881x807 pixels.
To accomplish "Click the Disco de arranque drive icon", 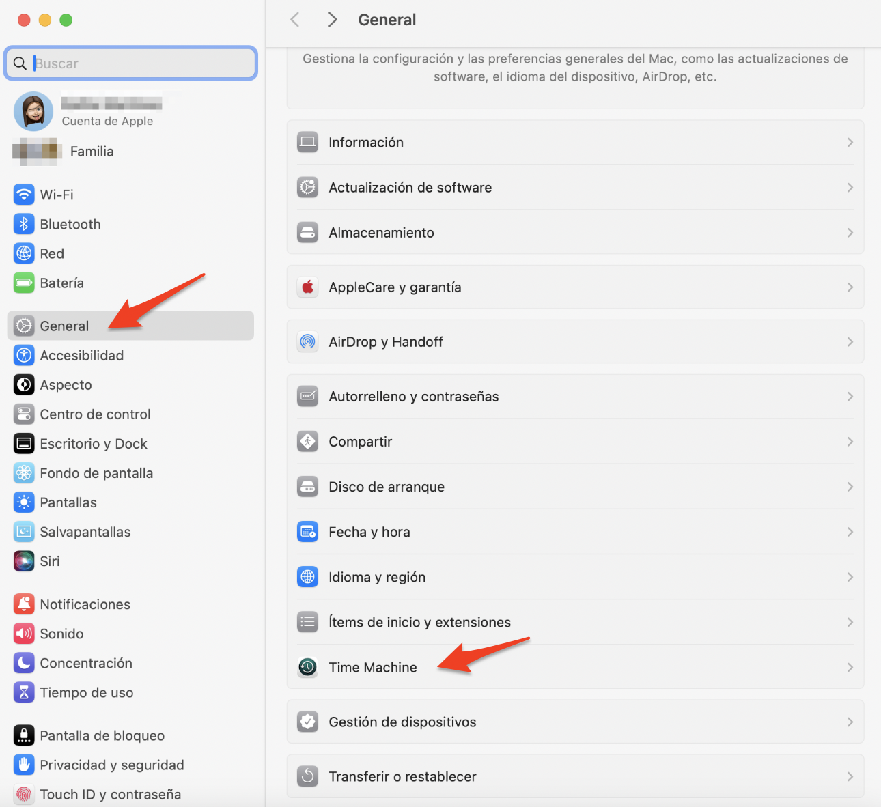I will 308,486.
